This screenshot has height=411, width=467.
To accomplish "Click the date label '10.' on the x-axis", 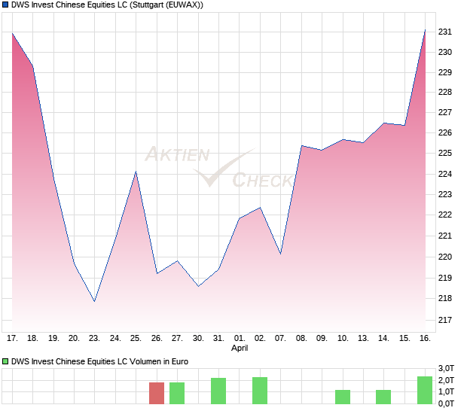I will [343, 339].
